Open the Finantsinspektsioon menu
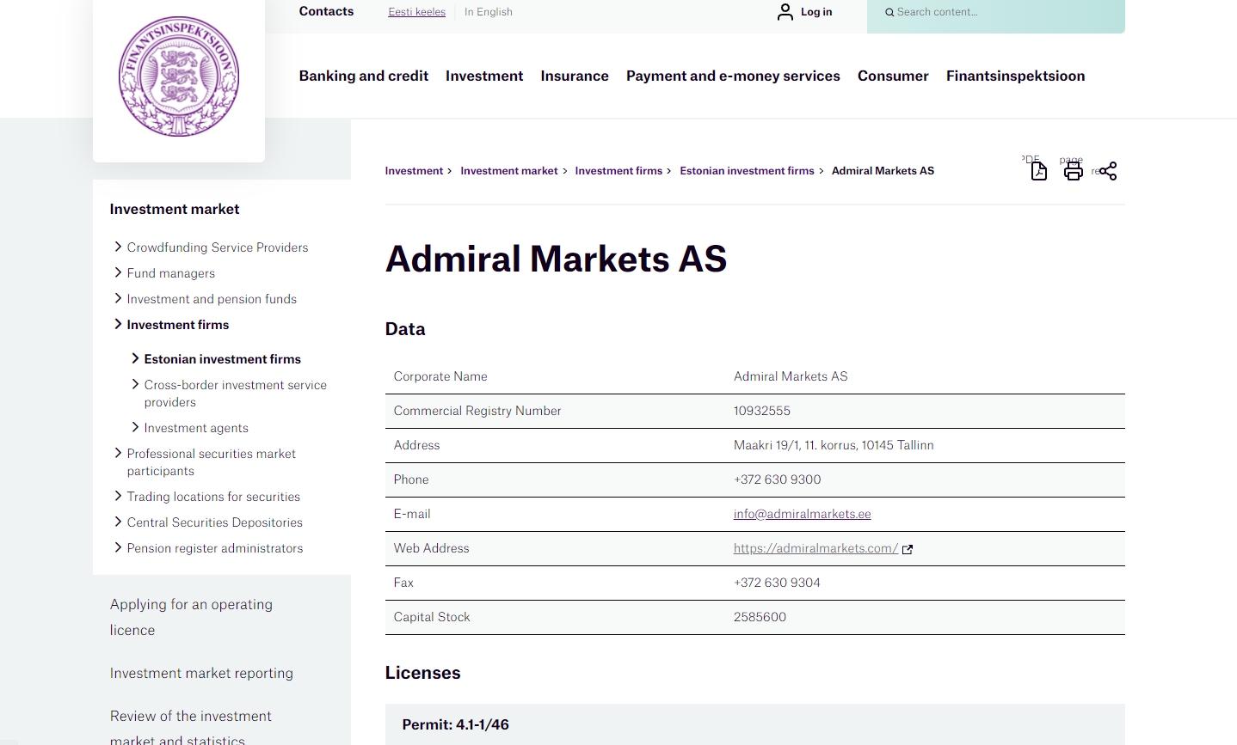The height and width of the screenshot is (745, 1237). 1015,76
